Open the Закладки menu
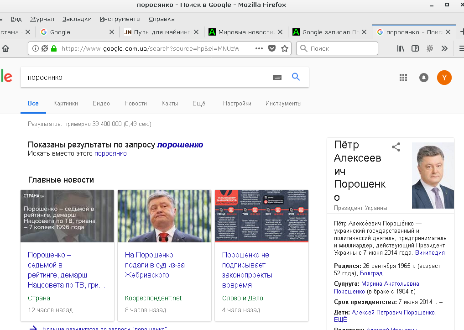Screen dimensions: 464x330 point(77,19)
